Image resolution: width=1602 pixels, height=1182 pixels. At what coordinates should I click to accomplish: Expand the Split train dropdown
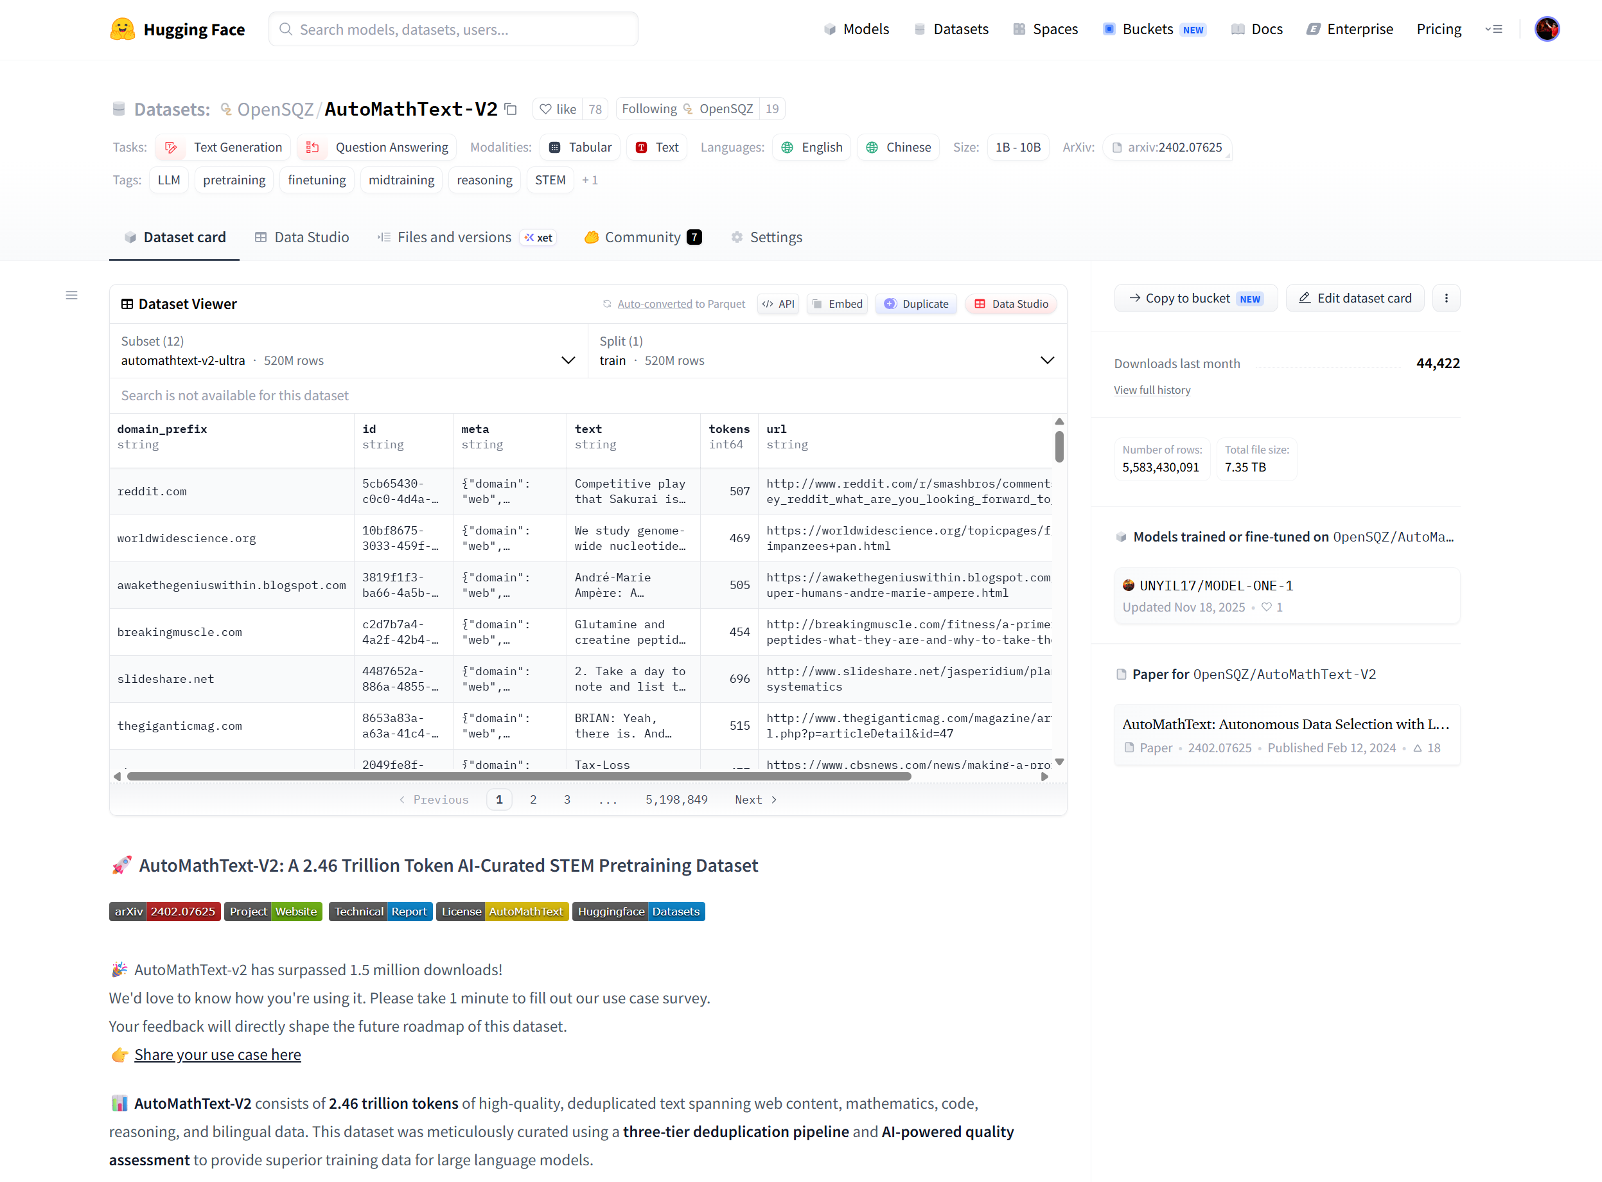(827, 351)
